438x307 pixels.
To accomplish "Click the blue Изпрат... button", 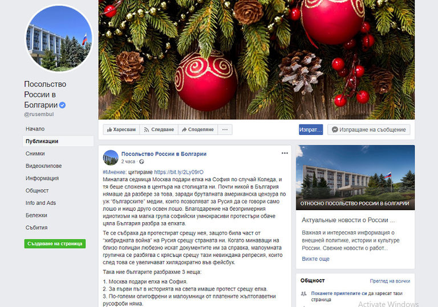I will 311,129.
